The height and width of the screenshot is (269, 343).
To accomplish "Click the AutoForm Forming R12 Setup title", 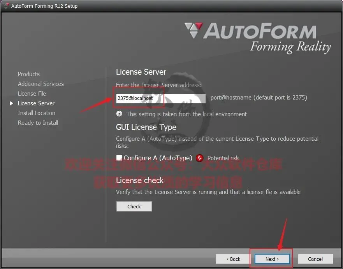I will point(44,6).
